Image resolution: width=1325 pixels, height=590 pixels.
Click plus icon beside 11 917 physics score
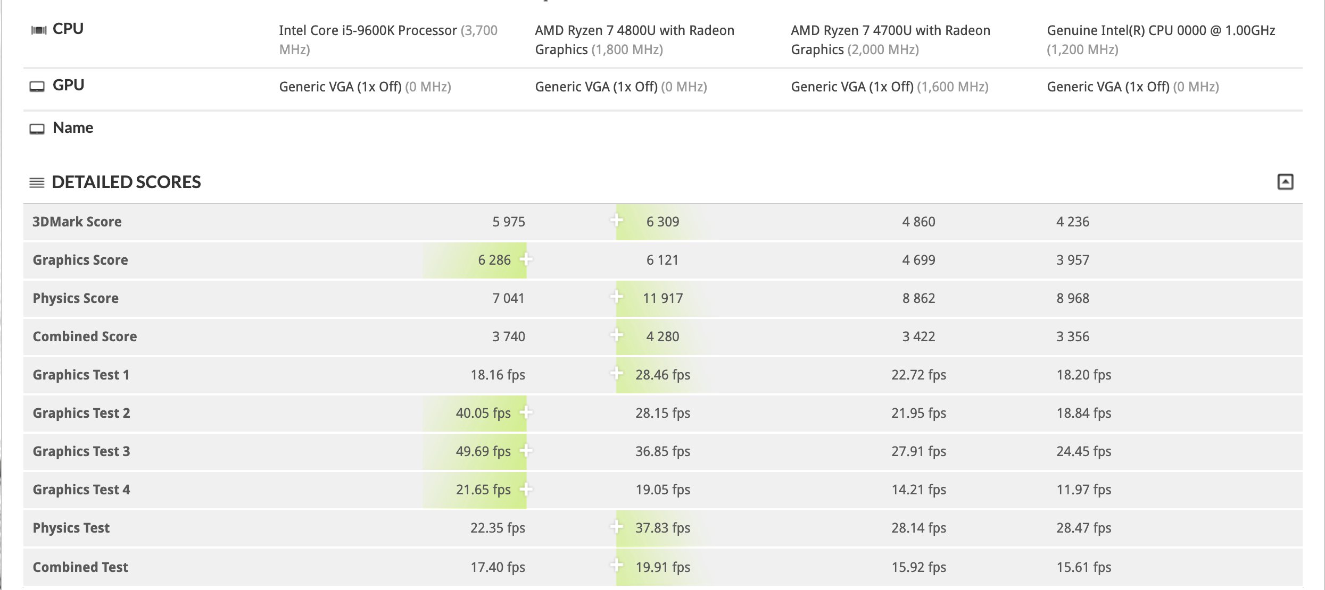616,297
